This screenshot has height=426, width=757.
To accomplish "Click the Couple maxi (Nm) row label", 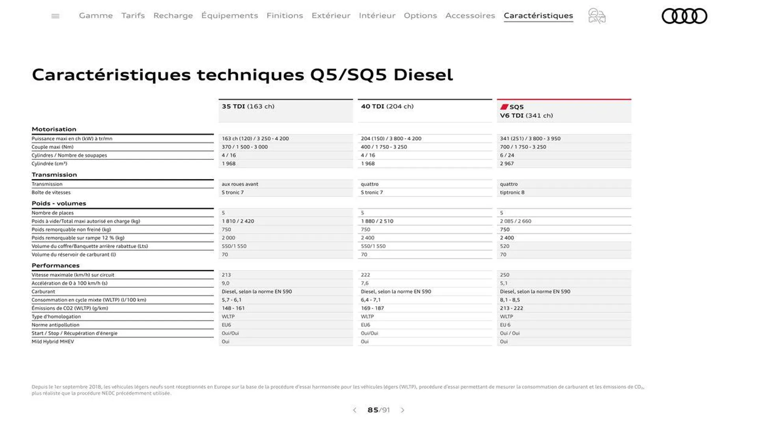I will [x=52, y=147].
